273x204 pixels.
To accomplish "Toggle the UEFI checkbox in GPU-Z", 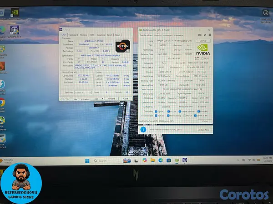I will (202, 58).
